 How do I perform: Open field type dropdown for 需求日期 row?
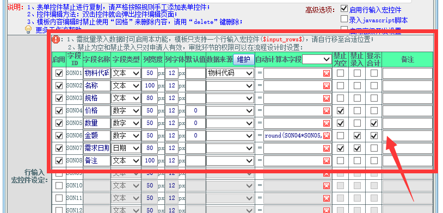pos(126,148)
